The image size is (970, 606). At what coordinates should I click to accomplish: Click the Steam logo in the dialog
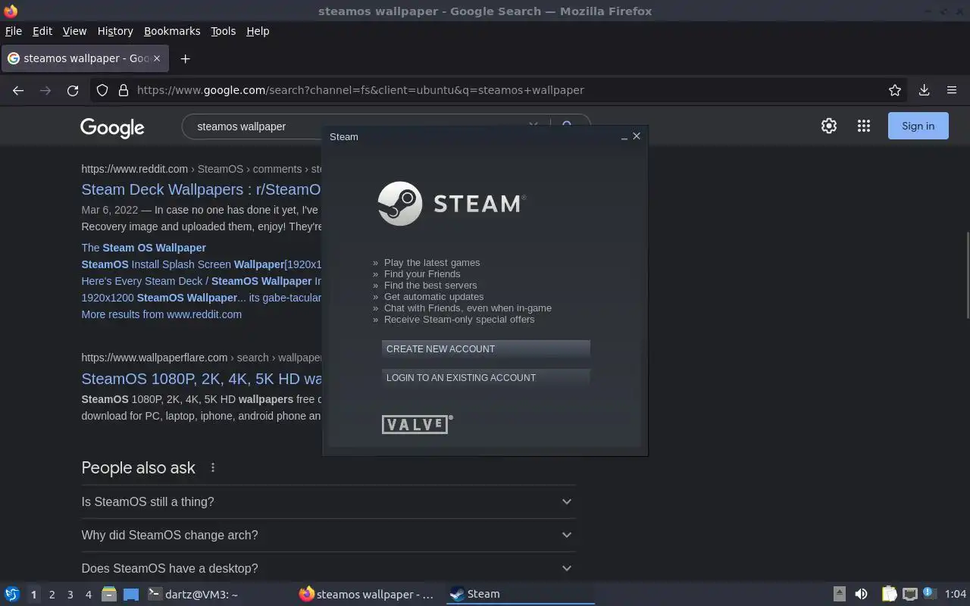pyautogui.click(x=452, y=203)
